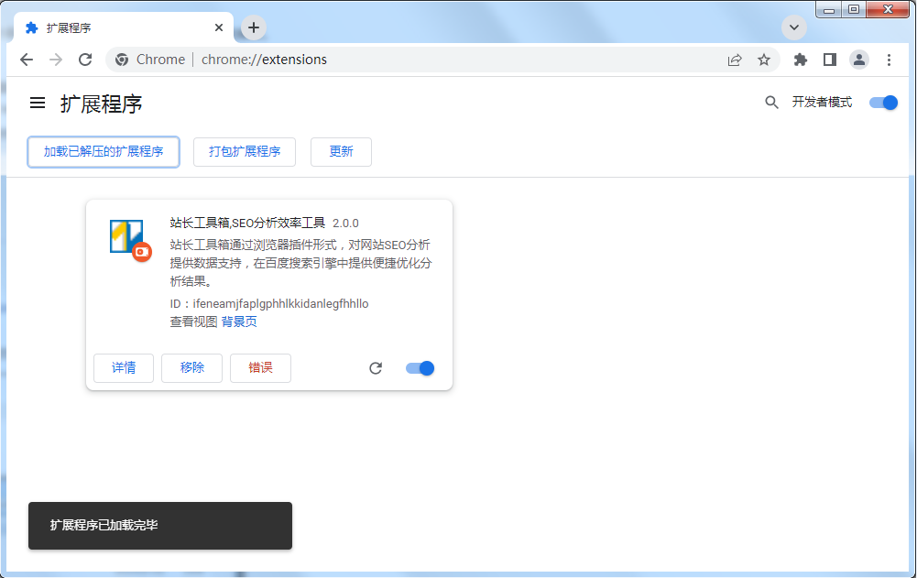Open the 背景页 link
Image resolution: width=917 pixels, height=578 pixels.
pos(239,322)
